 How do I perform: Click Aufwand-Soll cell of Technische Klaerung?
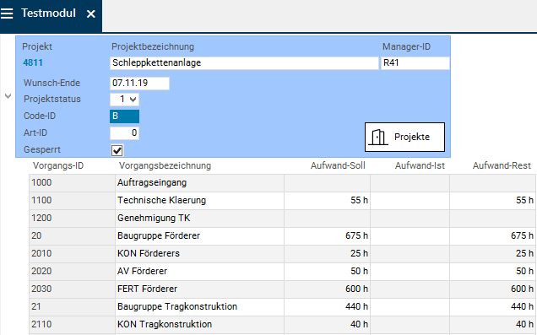[327, 201]
